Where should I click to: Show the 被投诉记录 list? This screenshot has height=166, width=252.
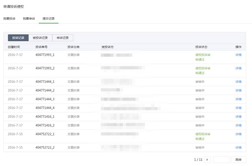pos(40,38)
